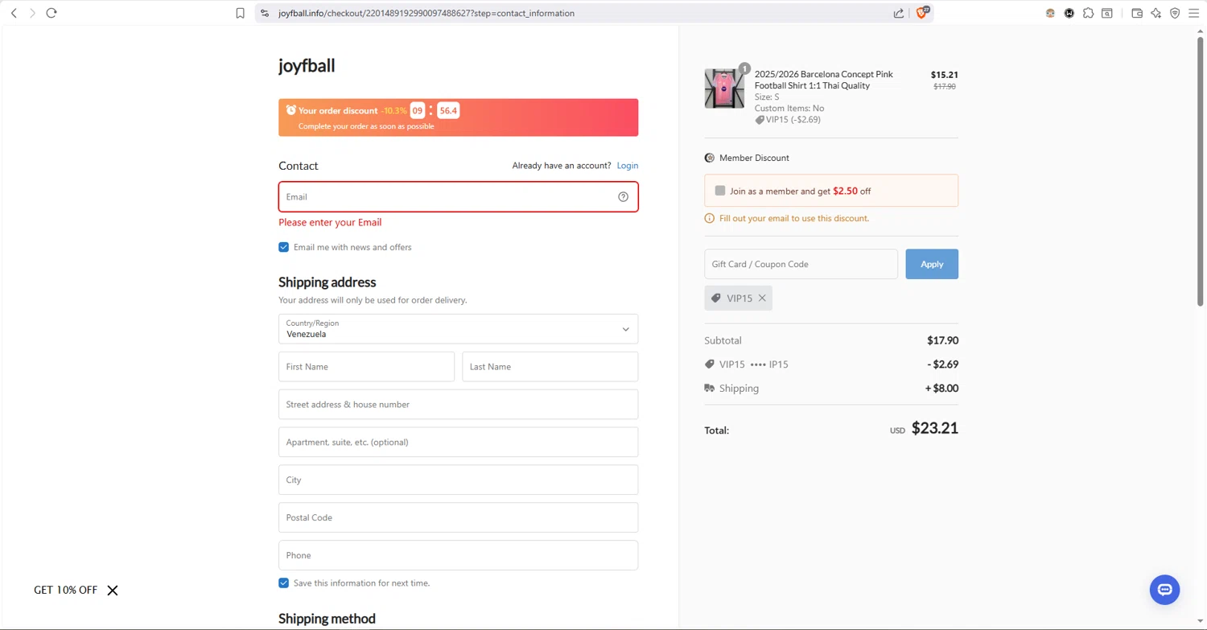Open the browser hamburger menu
Screen dimensions: 1207x630
click(x=1194, y=13)
